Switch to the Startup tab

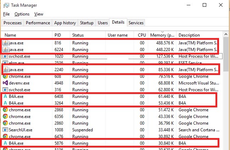point(87,23)
